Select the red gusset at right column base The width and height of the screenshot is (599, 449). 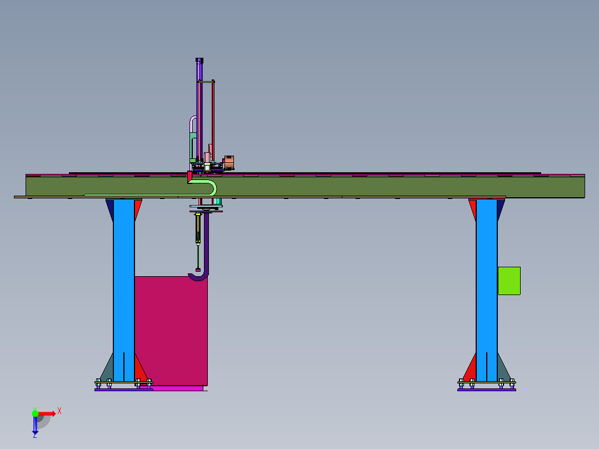[x=470, y=369]
